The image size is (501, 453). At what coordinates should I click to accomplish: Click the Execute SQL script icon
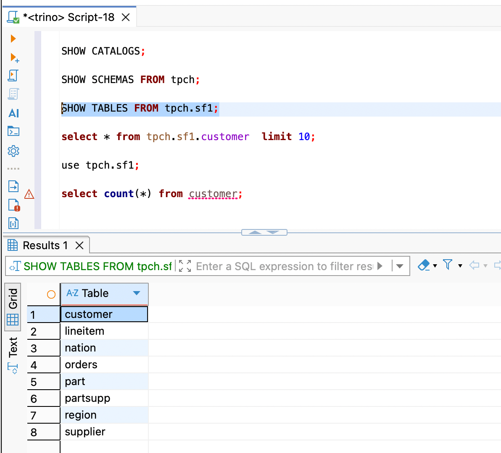click(13, 76)
